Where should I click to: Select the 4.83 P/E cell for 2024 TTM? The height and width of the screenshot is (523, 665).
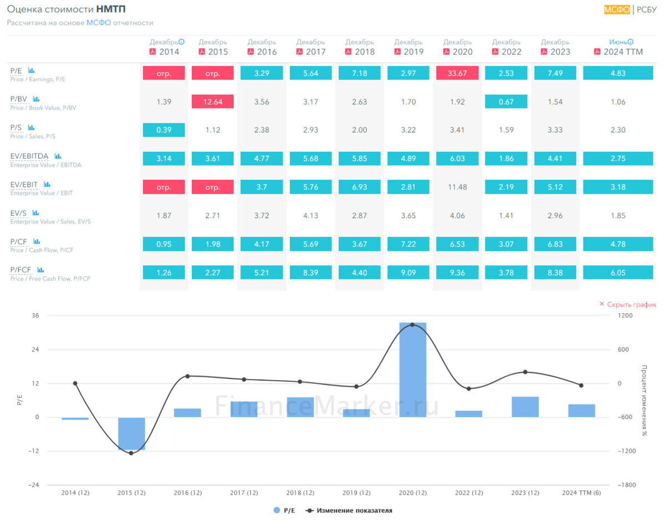click(618, 73)
